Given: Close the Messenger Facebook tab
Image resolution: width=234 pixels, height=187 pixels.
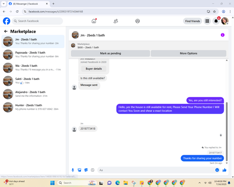Looking at the screenshot, I should pos(47,4).
